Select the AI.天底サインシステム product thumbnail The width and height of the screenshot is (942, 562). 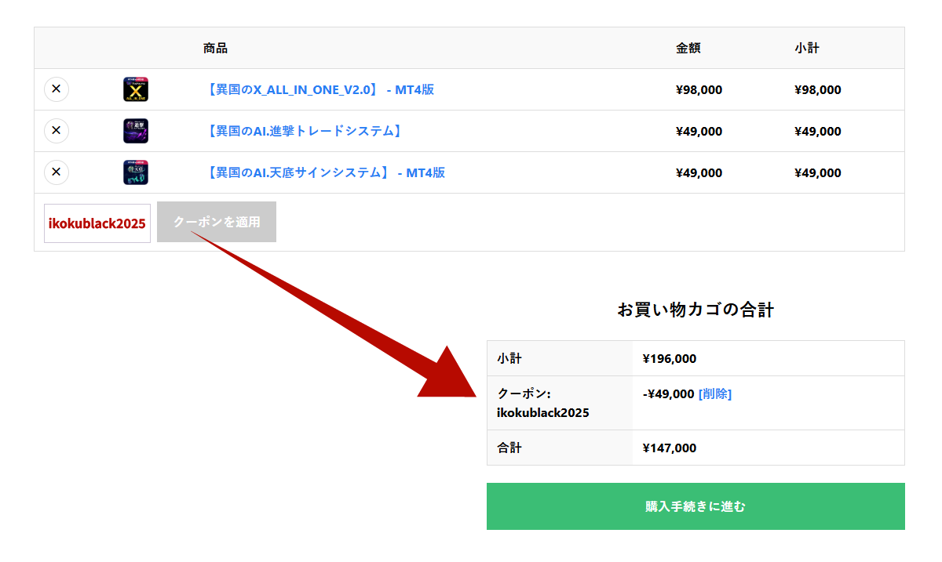136,172
